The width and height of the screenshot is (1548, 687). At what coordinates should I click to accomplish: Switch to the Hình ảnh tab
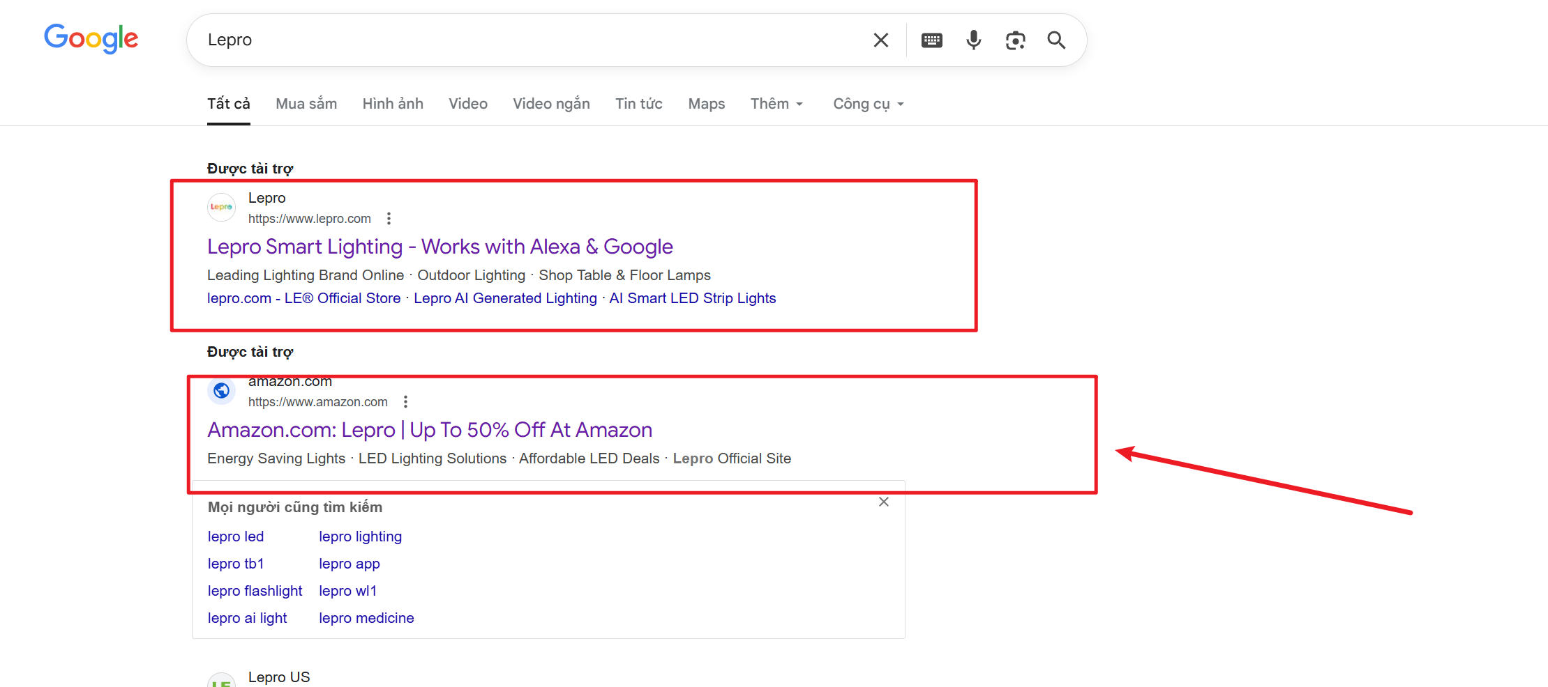(393, 104)
